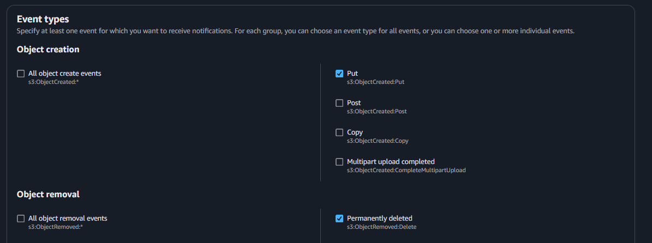The height and width of the screenshot is (243, 652).
Task: Click the Event types heading
Action: tap(43, 20)
